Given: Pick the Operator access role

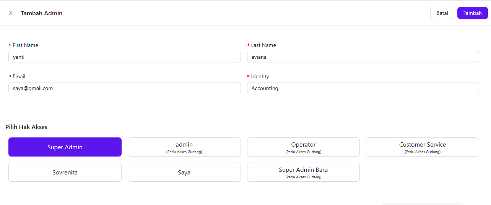Looking at the screenshot, I should 303,147.
